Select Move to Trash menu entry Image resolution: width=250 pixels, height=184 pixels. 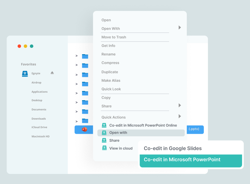pos(113,37)
